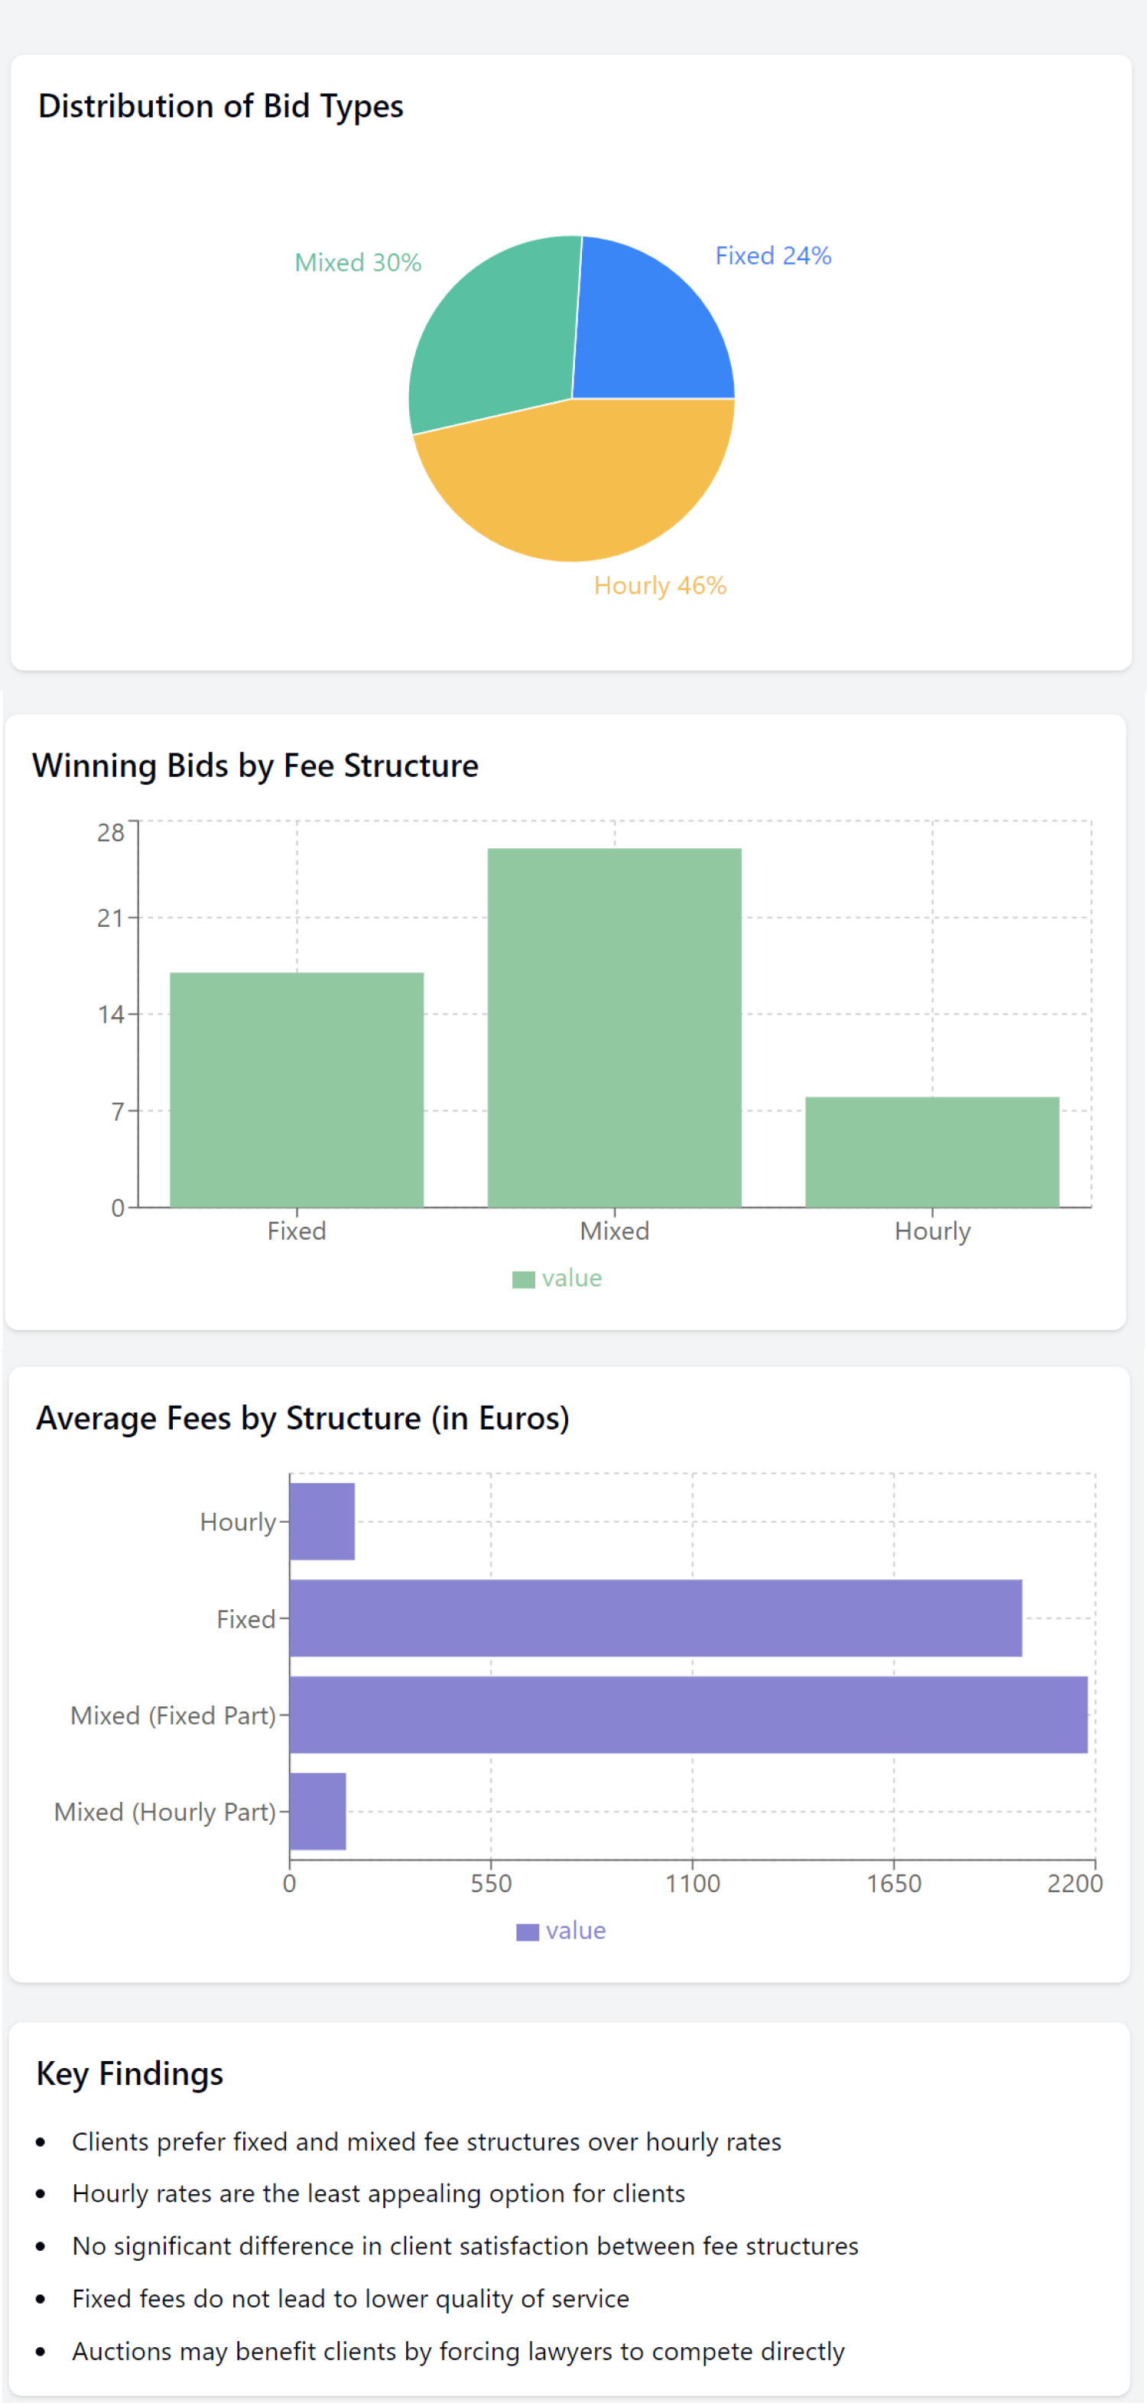Image resolution: width=1147 pixels, height=2403 pixels.
Task: Select the Mixed (Fixed Part) horizontal bar
Action: pyautogui.click(x=687, y=1715)
